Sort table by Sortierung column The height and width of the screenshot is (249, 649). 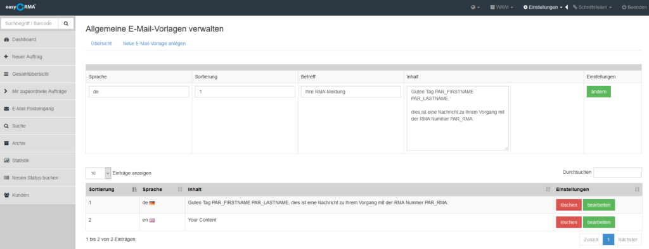[x=113, y=189]
